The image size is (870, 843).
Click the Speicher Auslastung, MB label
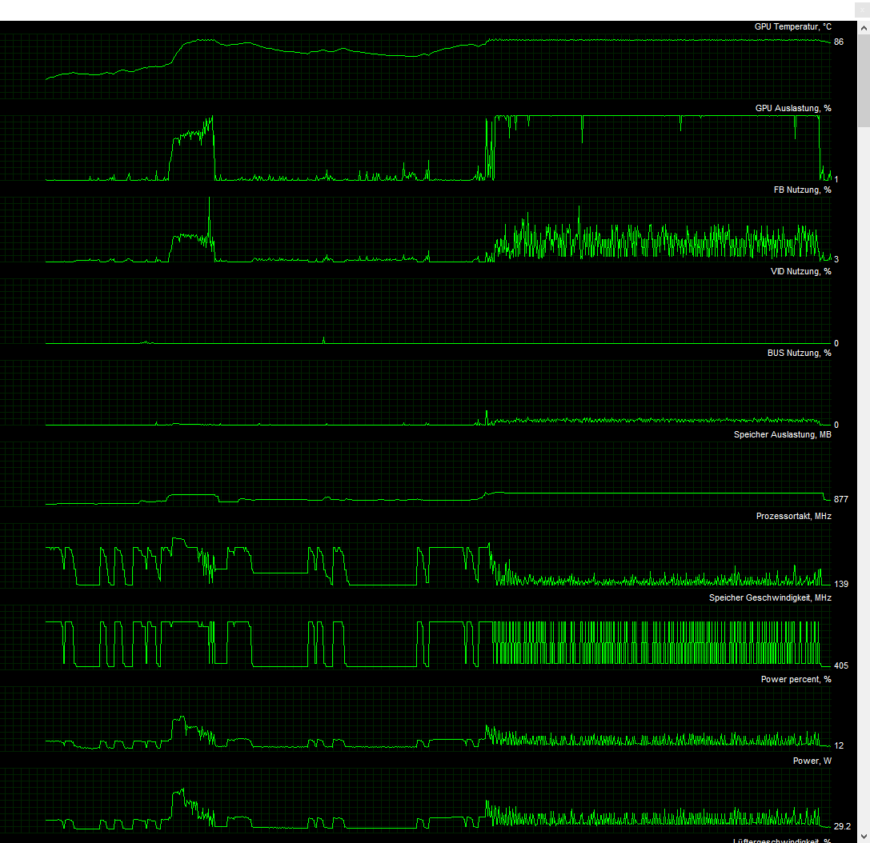click(782, 434)
